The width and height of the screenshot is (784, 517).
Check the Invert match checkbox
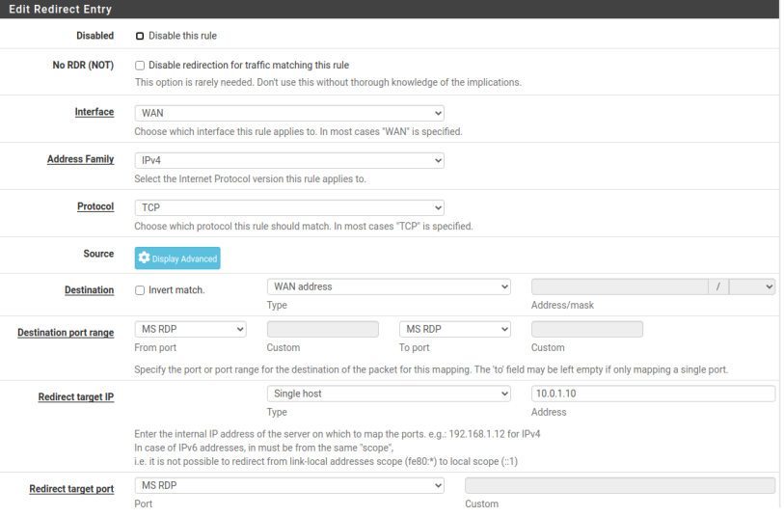pyautogui.click(x=140, y=290)
